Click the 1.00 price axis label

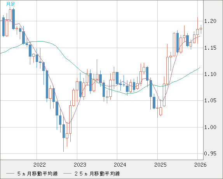210,127
